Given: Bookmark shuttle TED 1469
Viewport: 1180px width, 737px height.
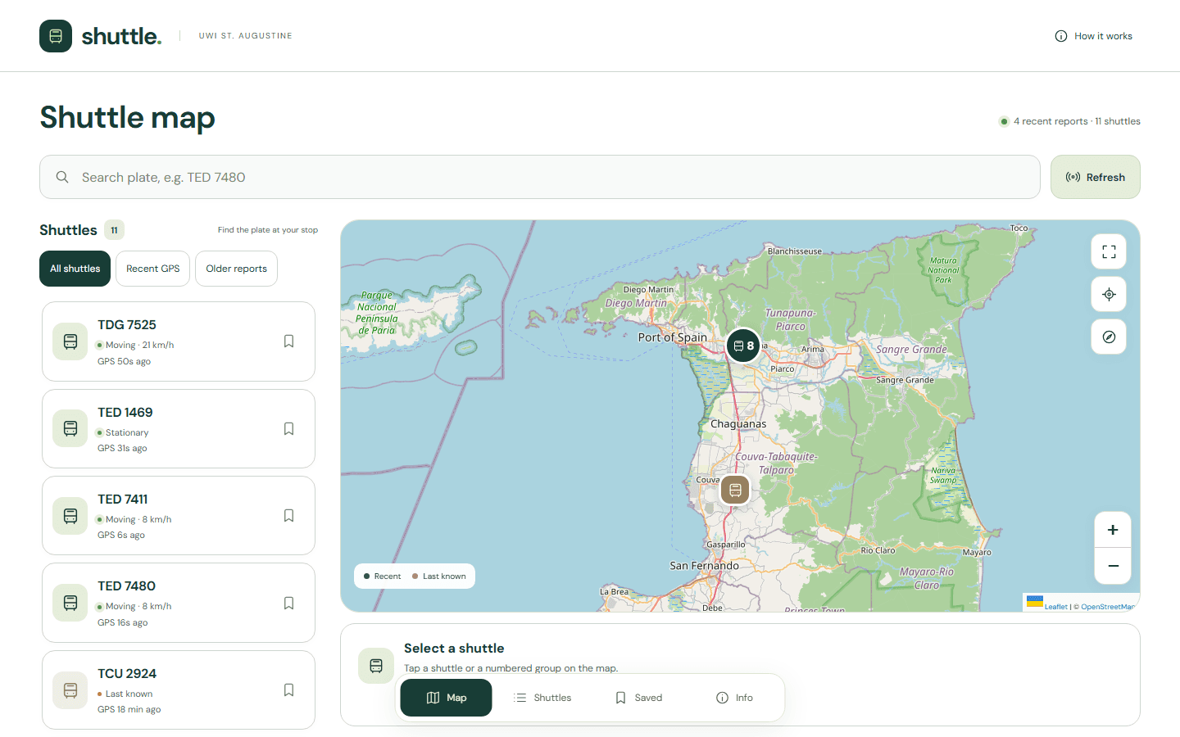Looking at the screenshot, I should 288,429.
